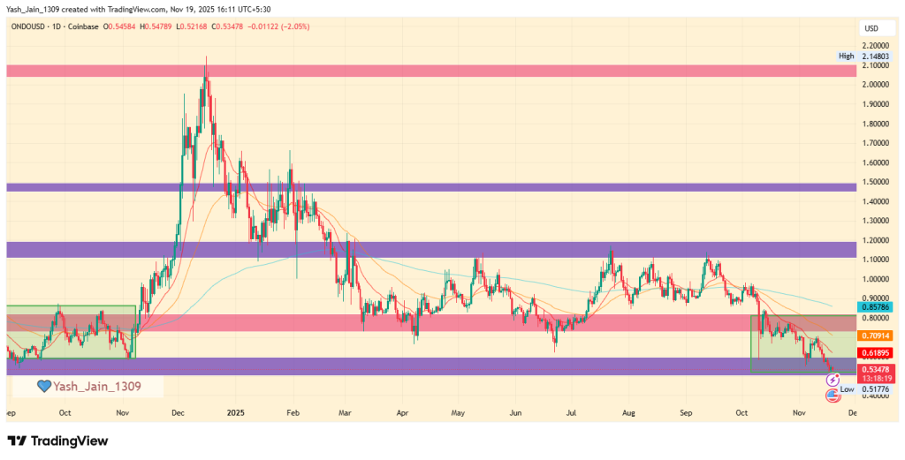Click the December 2024 peak candle near 2.14

(x=206, y=71)
